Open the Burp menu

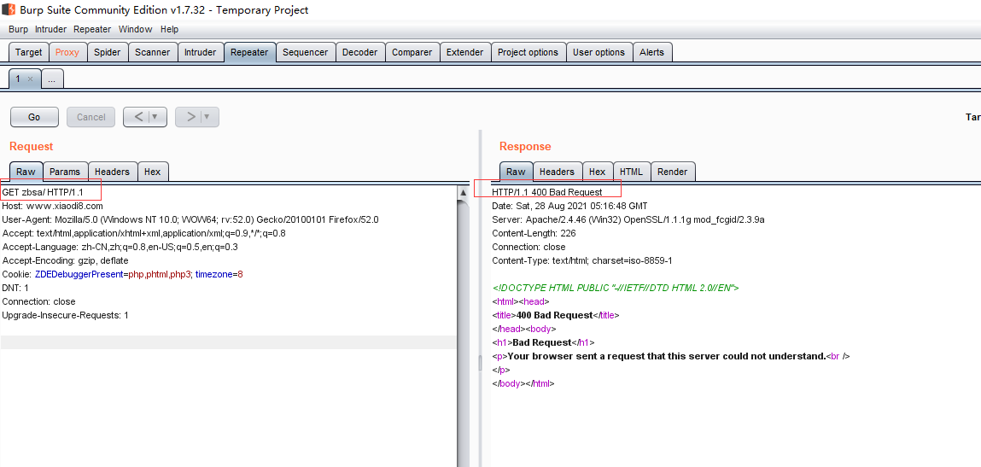[18, 29]
